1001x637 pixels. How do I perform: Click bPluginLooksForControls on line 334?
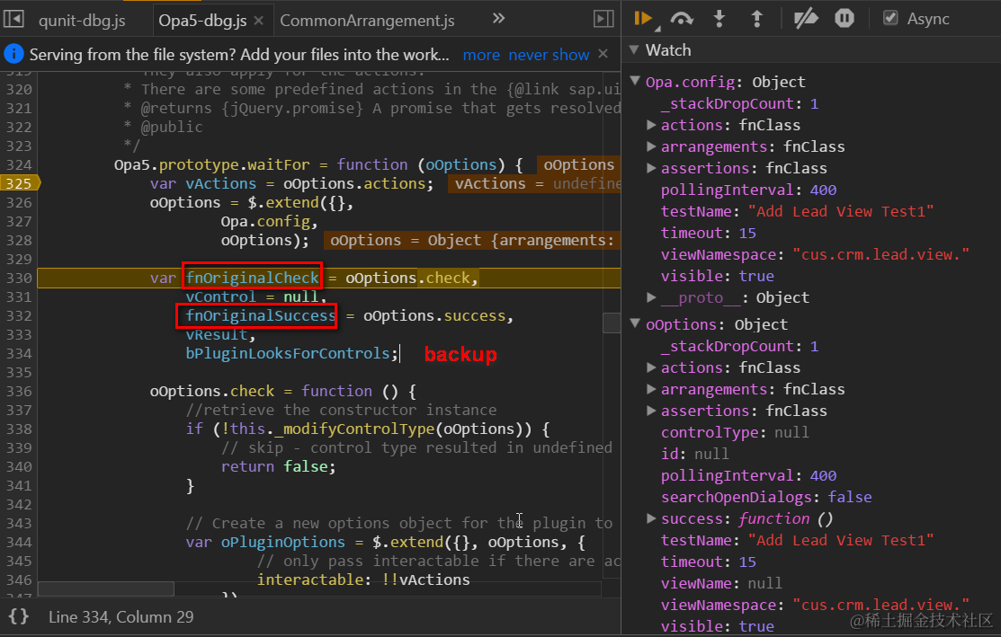click(x=287, y=353)
